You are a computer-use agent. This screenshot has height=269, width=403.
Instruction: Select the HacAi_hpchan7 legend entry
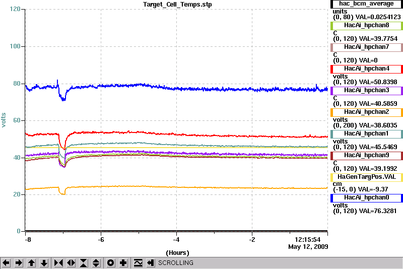[x=366, y=47]
